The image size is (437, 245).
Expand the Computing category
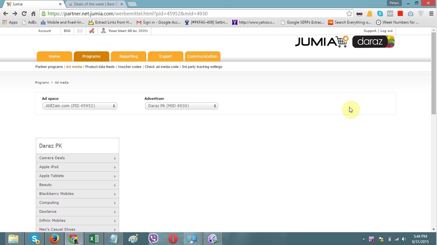(x=77, y=202)
